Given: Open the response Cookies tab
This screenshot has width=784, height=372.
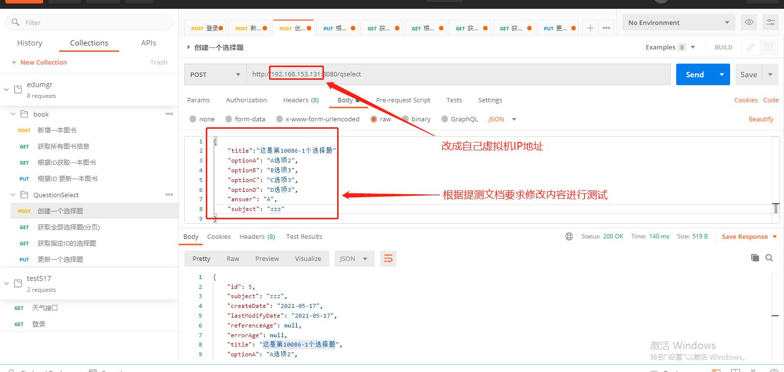Looking at the screenshot, I should coord(219,236).
